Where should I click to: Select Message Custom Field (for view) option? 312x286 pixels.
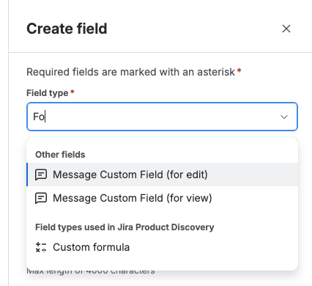coord(162,198)
